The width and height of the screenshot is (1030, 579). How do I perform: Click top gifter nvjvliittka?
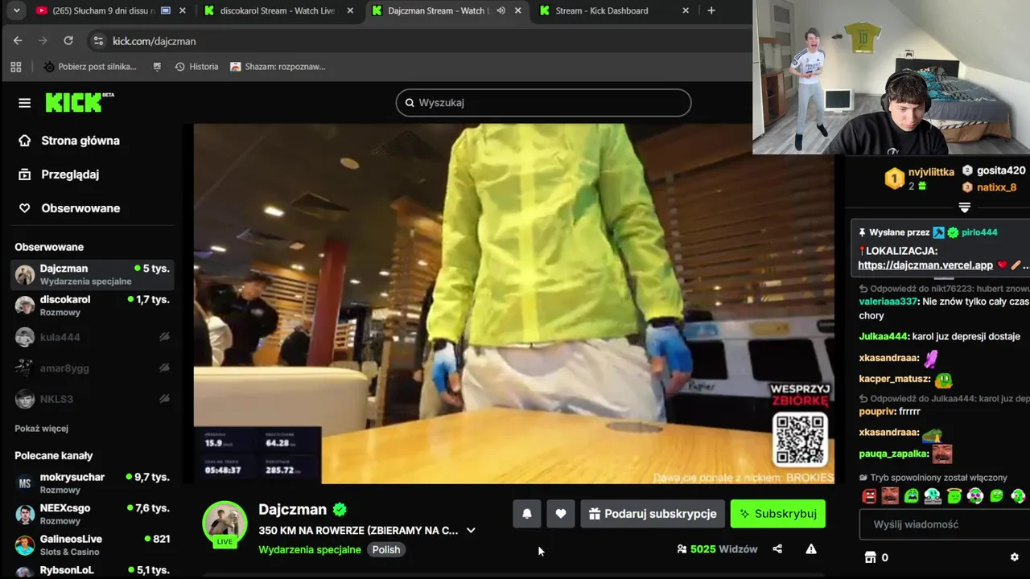[x=931, y=172]
